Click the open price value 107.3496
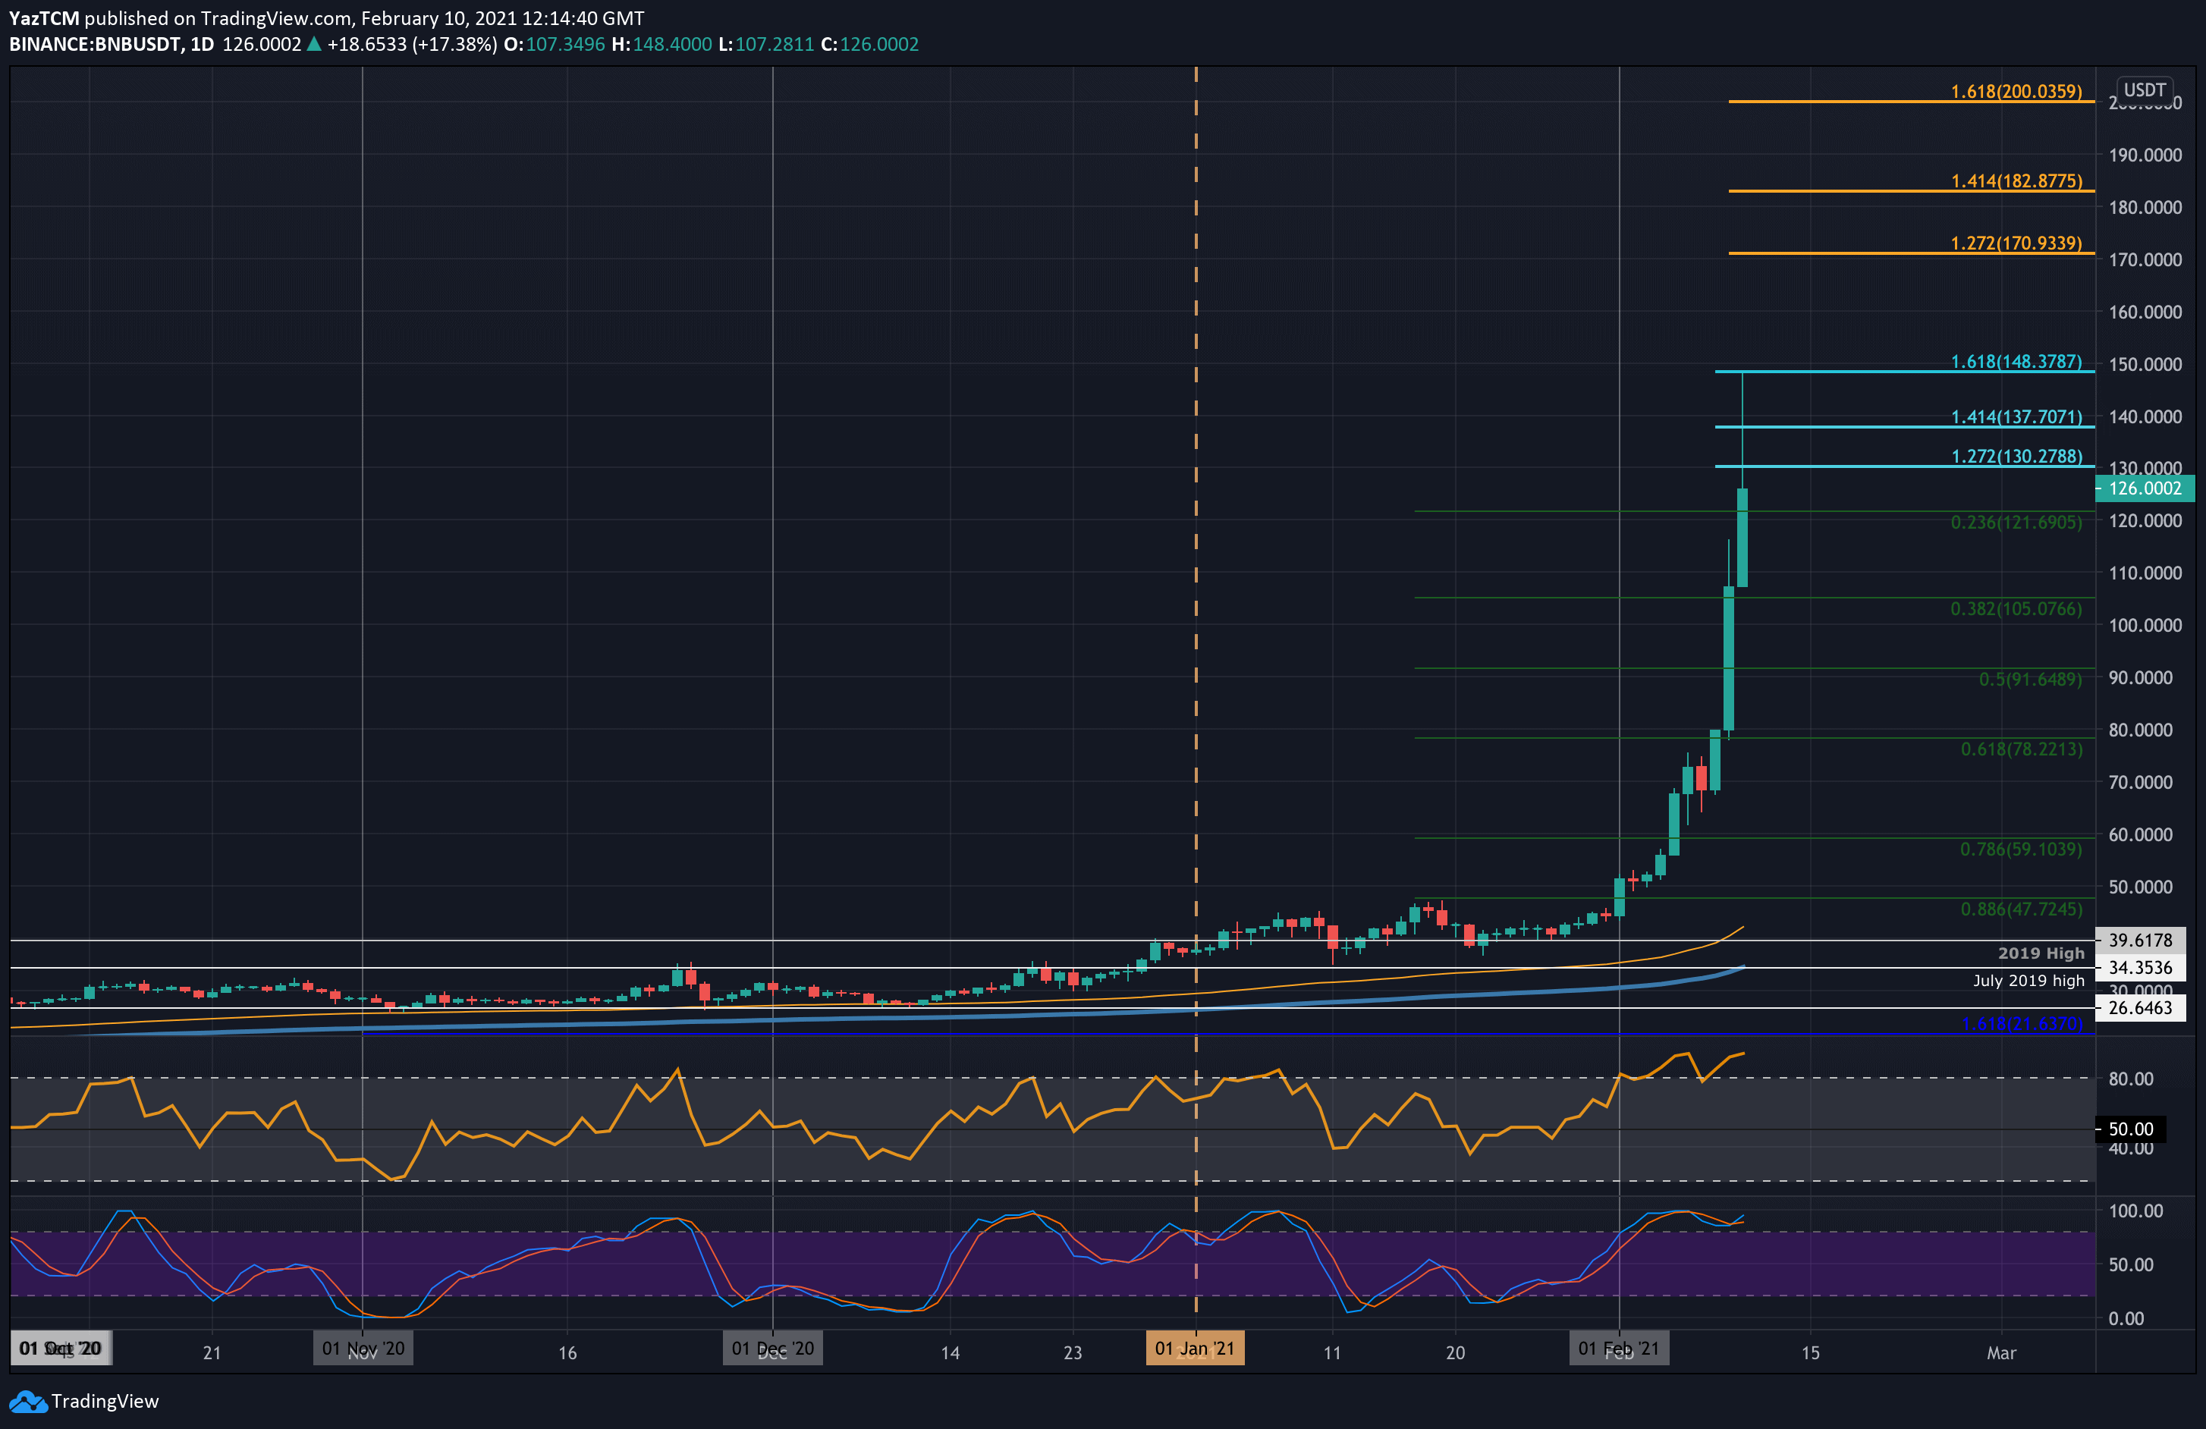This screenshot has width=2206, height=1429. coord(565,43)
